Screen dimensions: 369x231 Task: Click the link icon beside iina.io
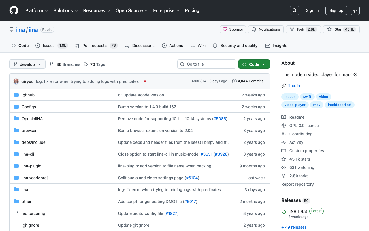[284, 86]
